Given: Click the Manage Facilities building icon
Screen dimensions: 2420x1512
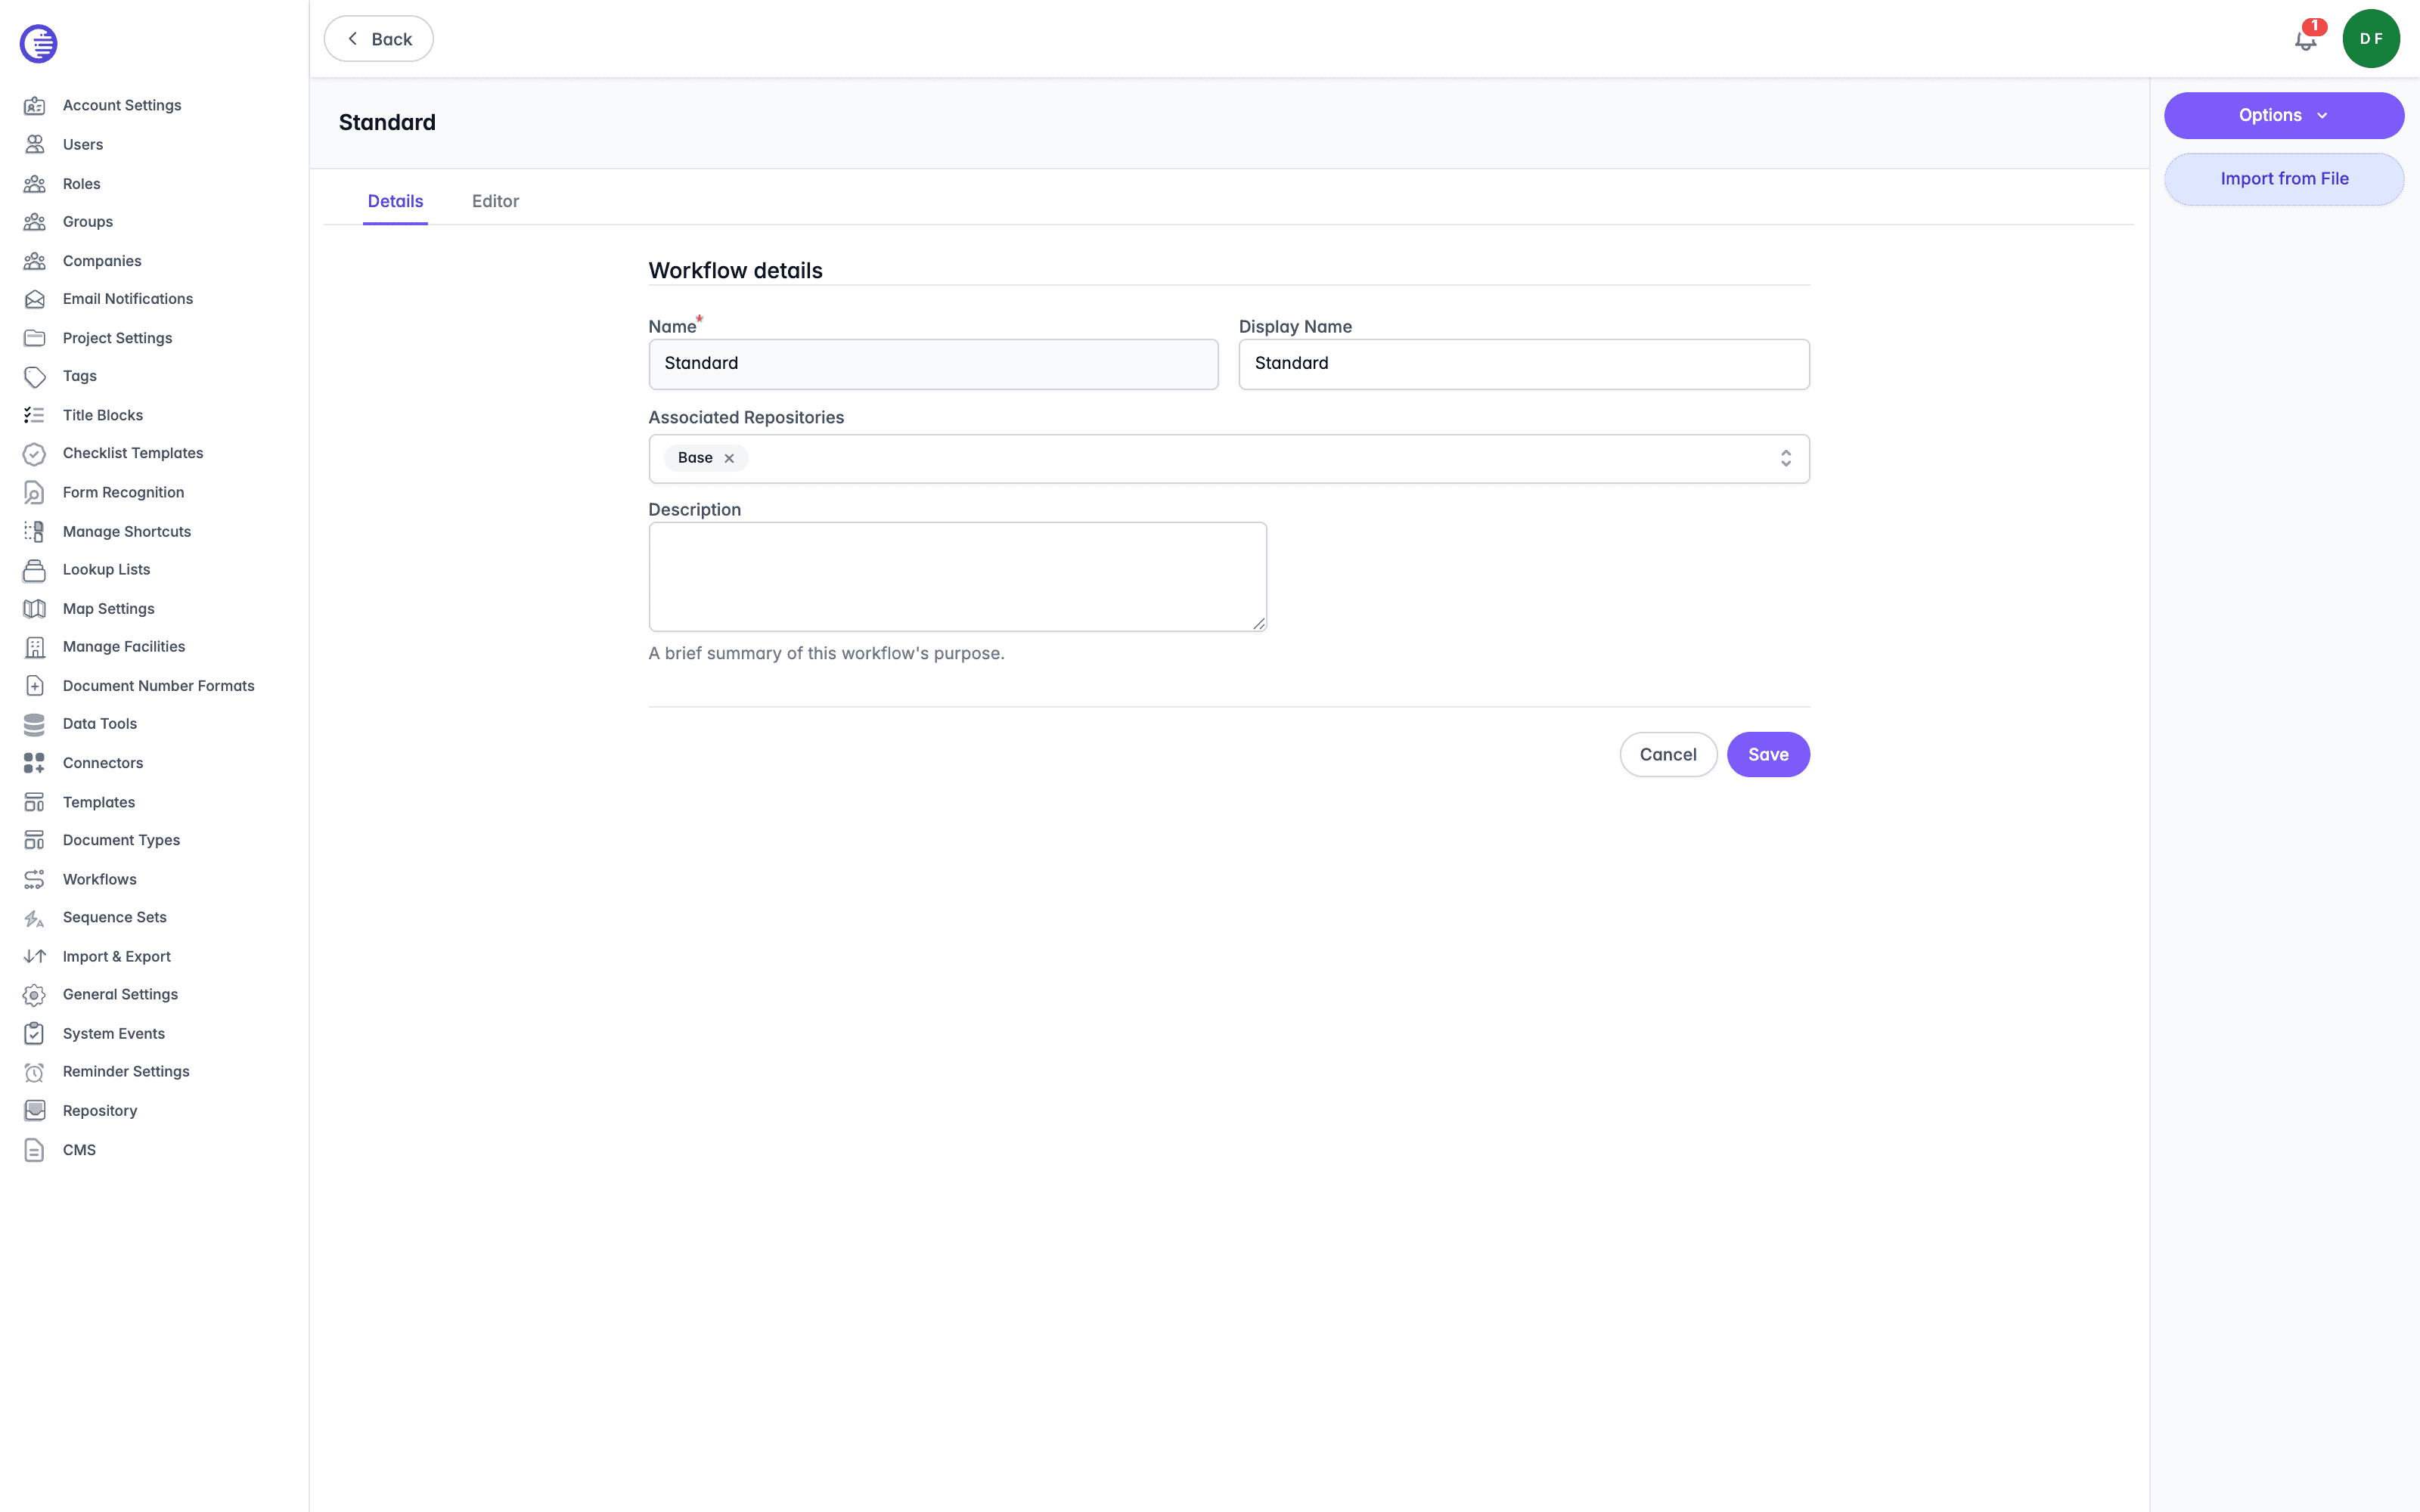Looking at the screenshot, I should (x=34, y=647).
